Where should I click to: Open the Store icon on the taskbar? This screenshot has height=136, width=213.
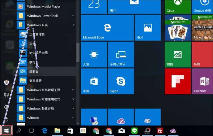click(x=70, y=131)
